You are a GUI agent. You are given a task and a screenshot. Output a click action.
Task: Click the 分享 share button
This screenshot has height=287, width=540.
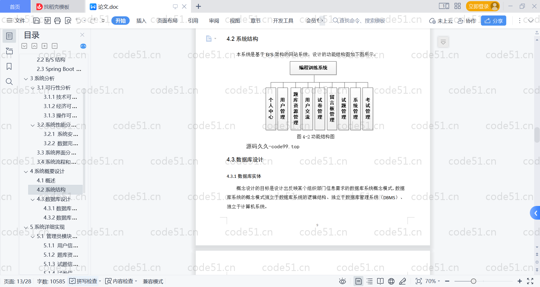click(x=493, y=21)
